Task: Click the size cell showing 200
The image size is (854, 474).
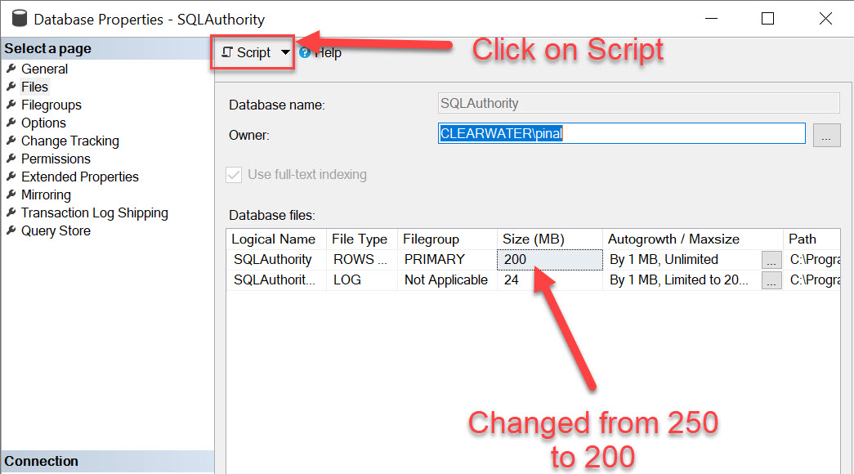Action: coord(549,260)
